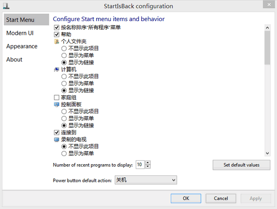Image resolution: width=277 pixels, height=209 pixels.
Task: Click the Apply button
Action: pyautogui.click(x=256, y=198)
